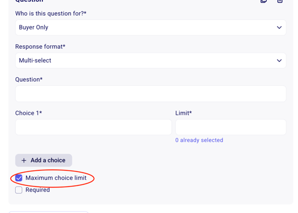Click the 0 already selected link
This screenshot has width=298, height=213.
point(199,140)
